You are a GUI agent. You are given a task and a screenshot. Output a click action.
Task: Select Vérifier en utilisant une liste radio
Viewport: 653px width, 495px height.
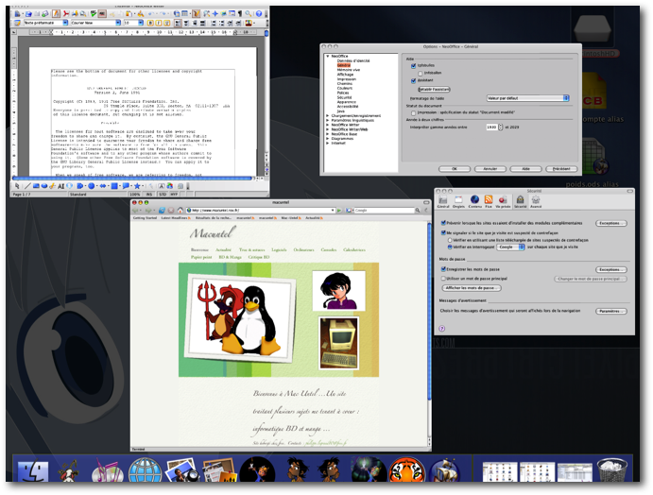pyautogui.click(x=450, y=240)
